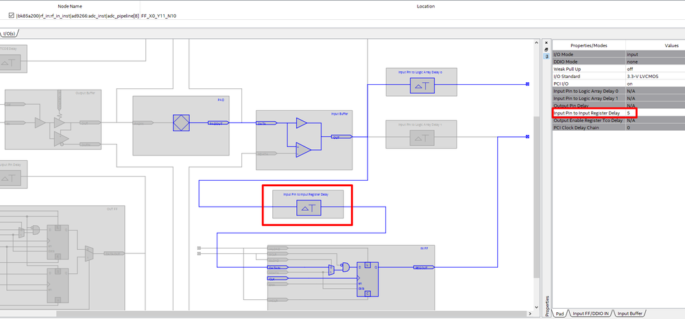Click the vertical scrollbar up arrow
685x319 pixels.
[x=537, y=42]
